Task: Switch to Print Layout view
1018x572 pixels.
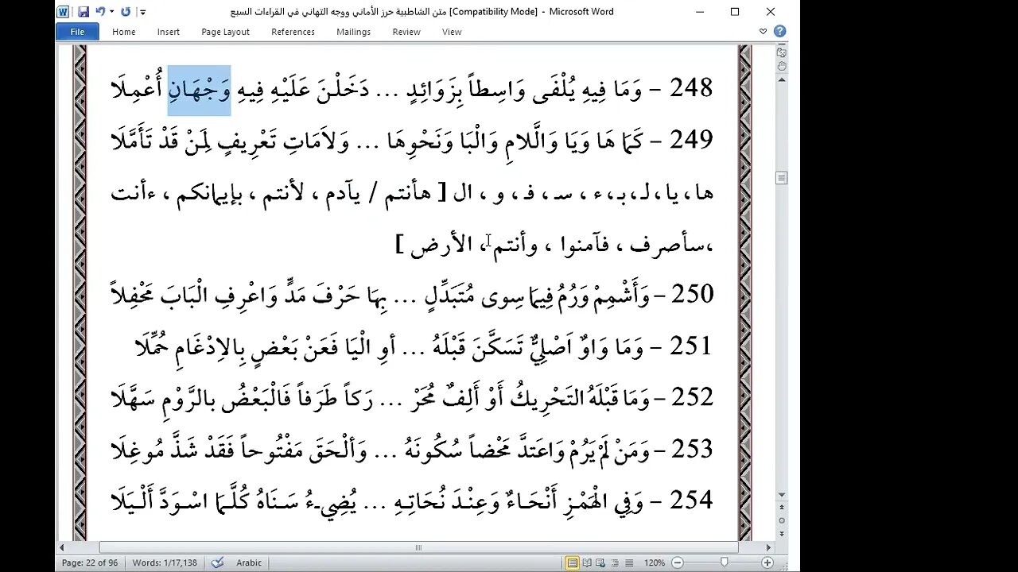Action: 572,562
